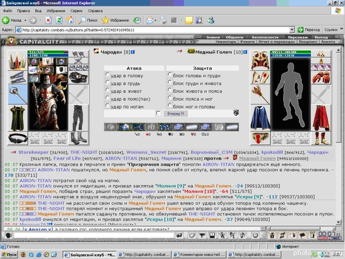Click the Переход go button
This screenshot has height=259, width=345.
pos(309,29)
